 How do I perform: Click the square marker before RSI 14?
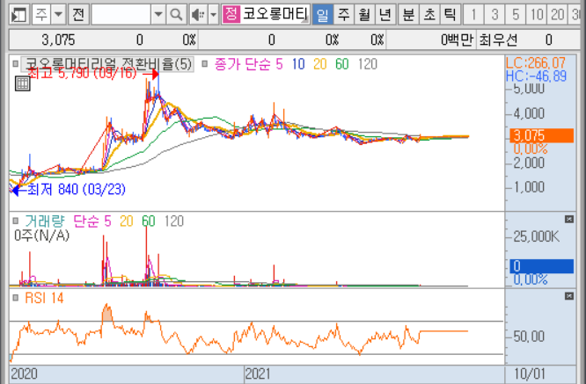point(15,298)
